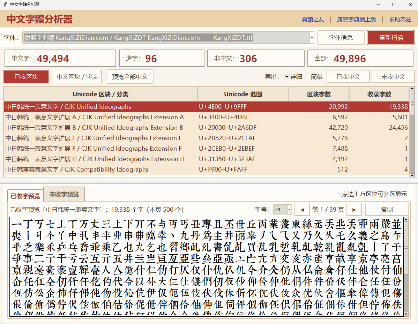Select CJK Unified Ideographs Extension H row
Viewport: 418px width, 324px height.
[207, 159]
